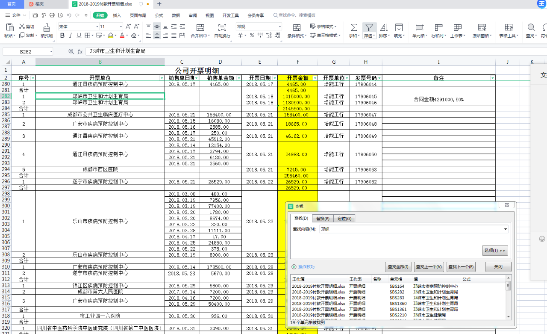This screenshot has height=334, width=547.
Task: Click the fx insert function icon
Action: tap(80, 51)
